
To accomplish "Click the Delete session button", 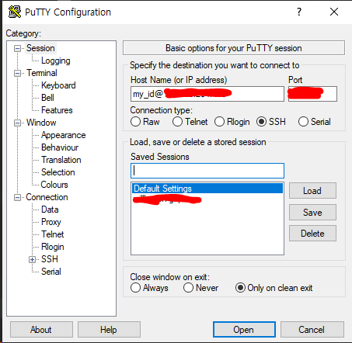I will click(x=312, y=234).
